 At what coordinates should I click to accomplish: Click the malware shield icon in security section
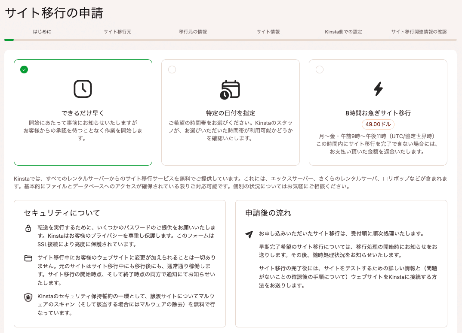[x=28, y=296]
